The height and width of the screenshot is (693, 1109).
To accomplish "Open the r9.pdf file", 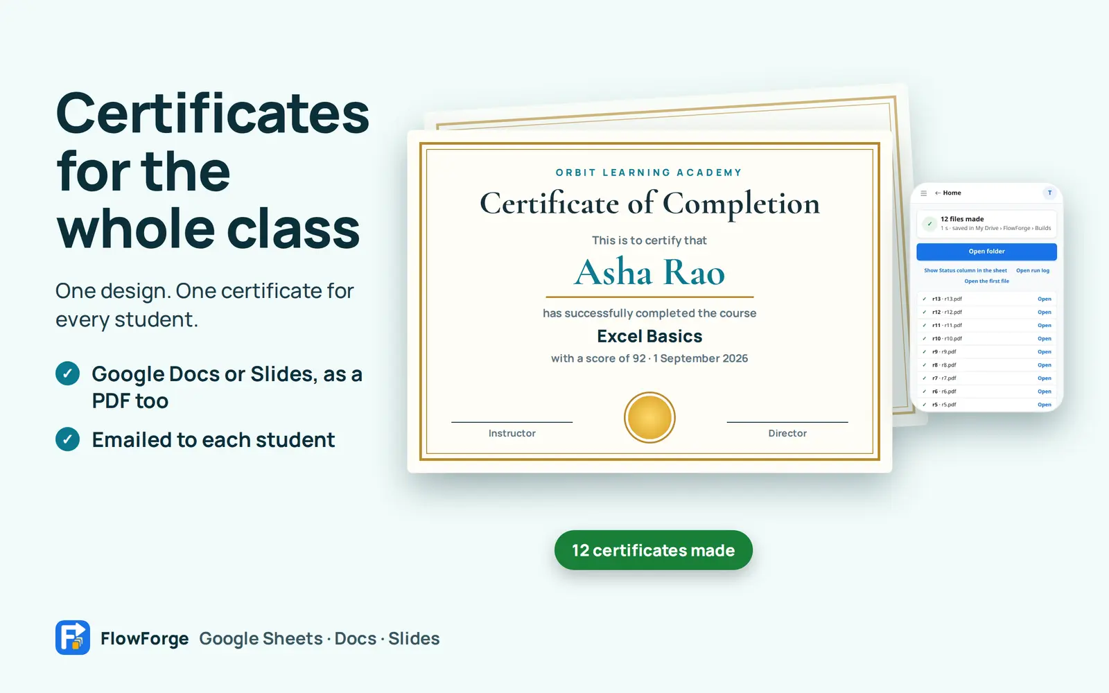I will pos(1045,352).
